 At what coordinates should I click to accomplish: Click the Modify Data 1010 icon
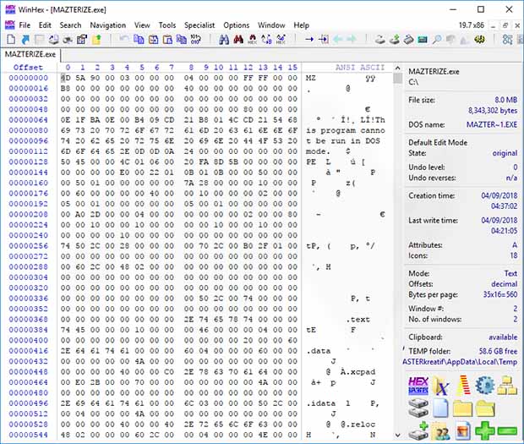195,40
